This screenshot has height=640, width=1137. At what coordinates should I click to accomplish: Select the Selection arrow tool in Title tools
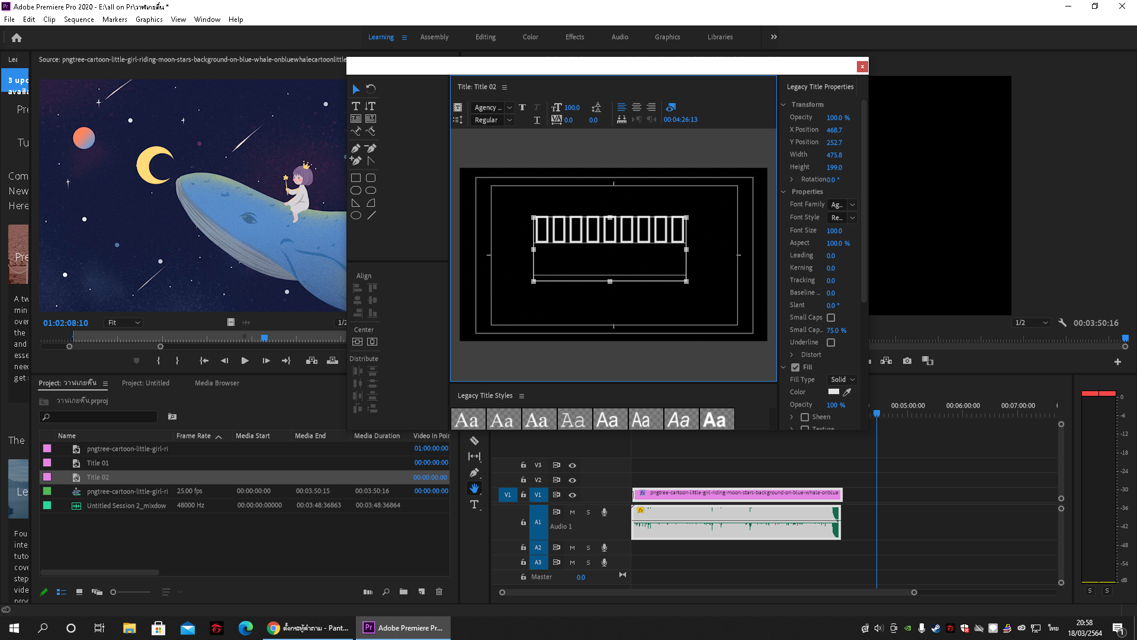[356, 89]
